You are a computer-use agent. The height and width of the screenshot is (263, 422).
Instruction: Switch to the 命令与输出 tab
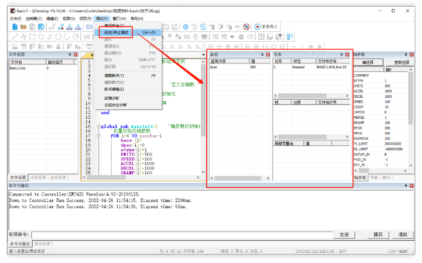point(20,244)
